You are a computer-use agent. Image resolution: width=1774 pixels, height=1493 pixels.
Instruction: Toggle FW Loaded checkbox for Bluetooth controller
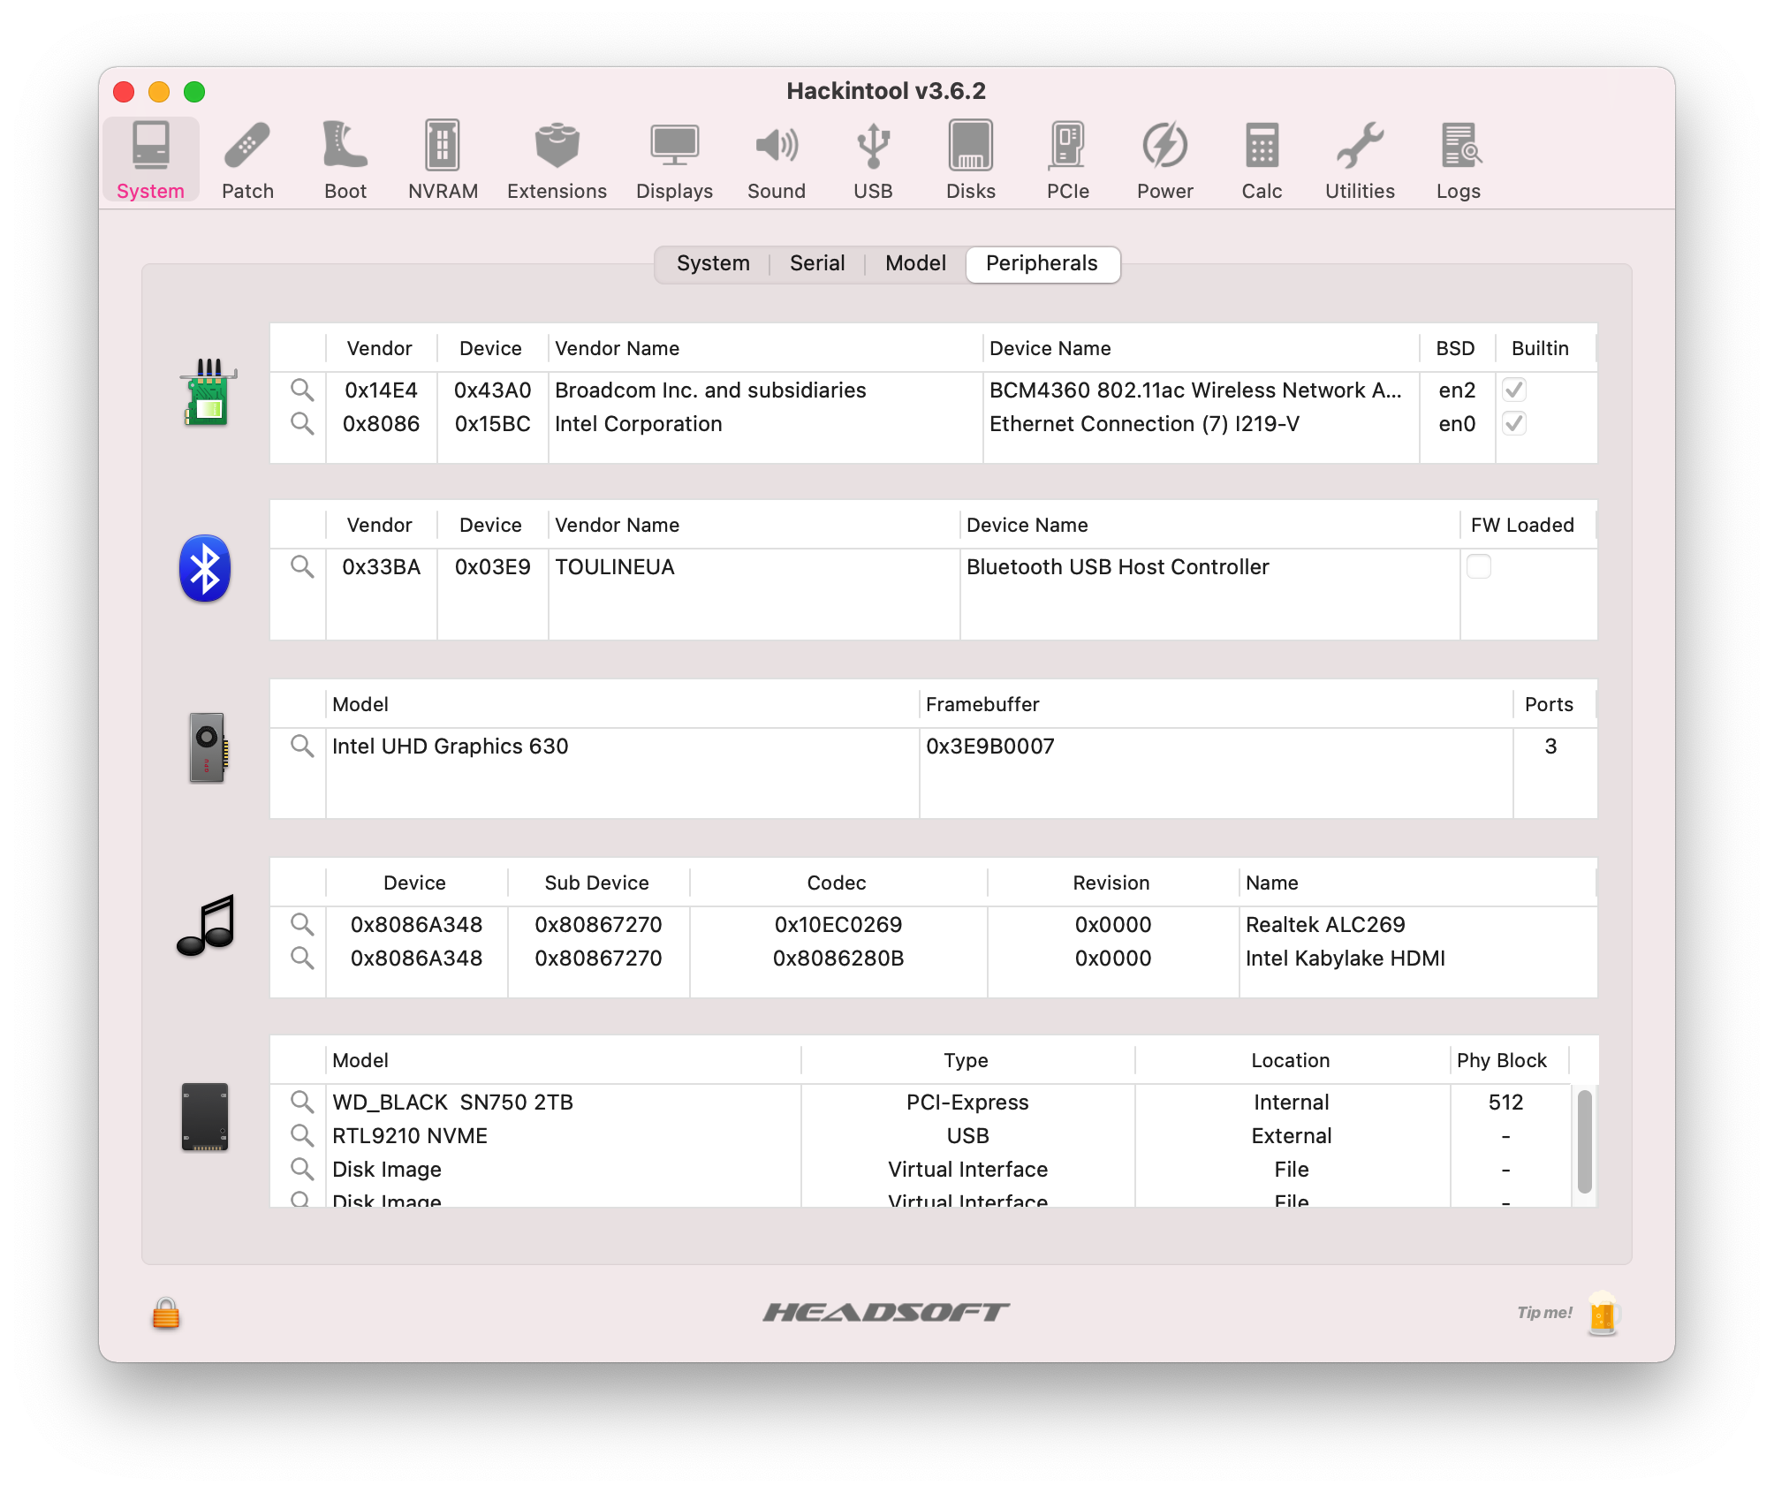[1479, 566]
